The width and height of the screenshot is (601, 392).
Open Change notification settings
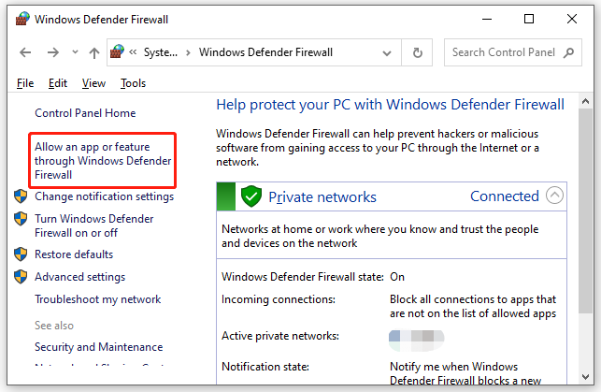[x=104, y=196]
